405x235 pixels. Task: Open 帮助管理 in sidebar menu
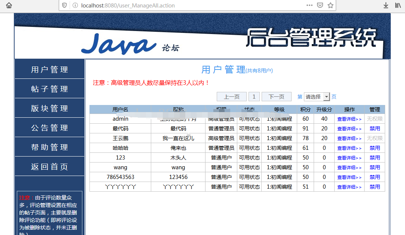49,147
